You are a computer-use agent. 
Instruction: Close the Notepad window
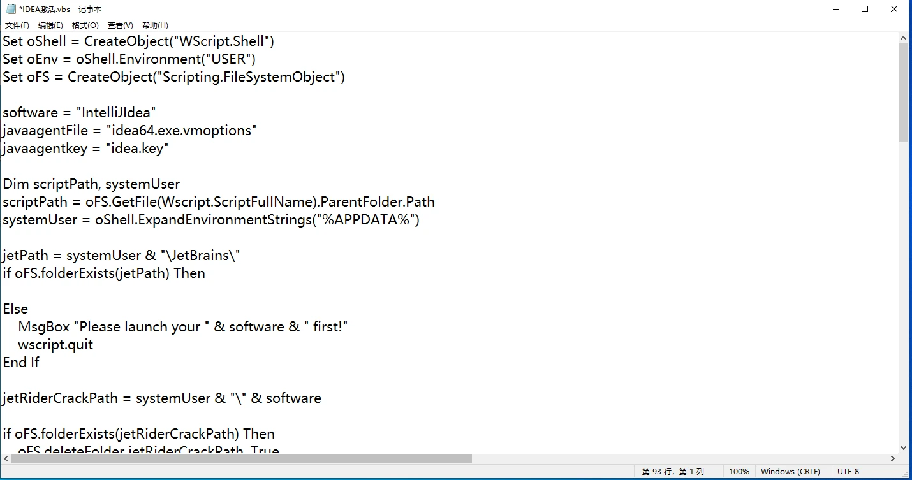pyautogui.click(x=895, y=9)
